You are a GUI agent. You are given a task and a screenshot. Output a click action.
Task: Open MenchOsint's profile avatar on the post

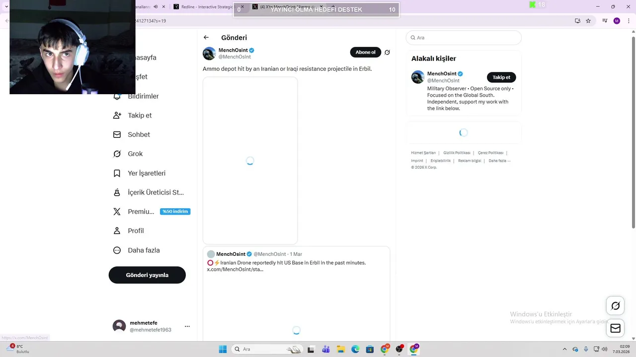coord(209,54)
